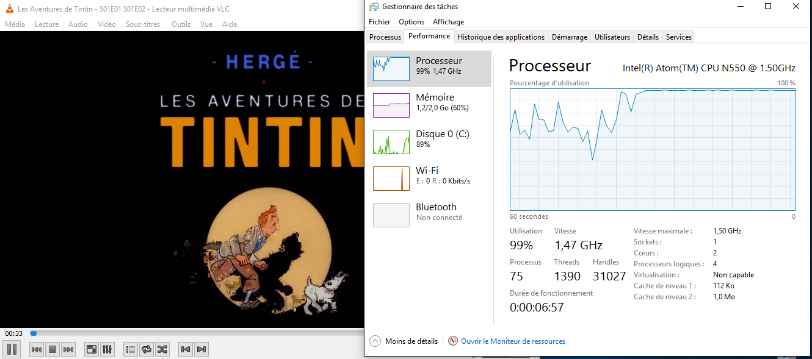This screenshot has height=359, width=812.
Task: Show the VLC playlist
Action: tap(131, 349)
